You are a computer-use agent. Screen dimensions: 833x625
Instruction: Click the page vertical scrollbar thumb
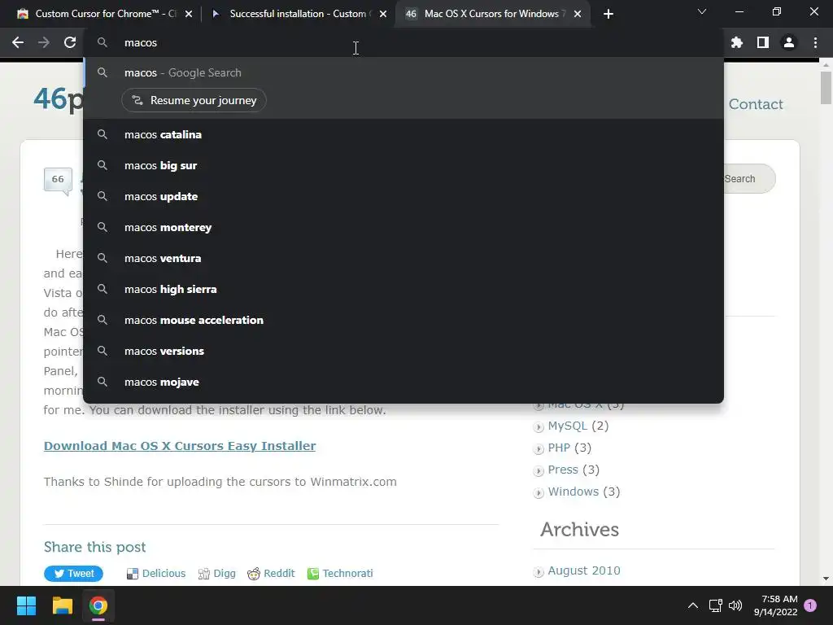click(x=826, y=88)
